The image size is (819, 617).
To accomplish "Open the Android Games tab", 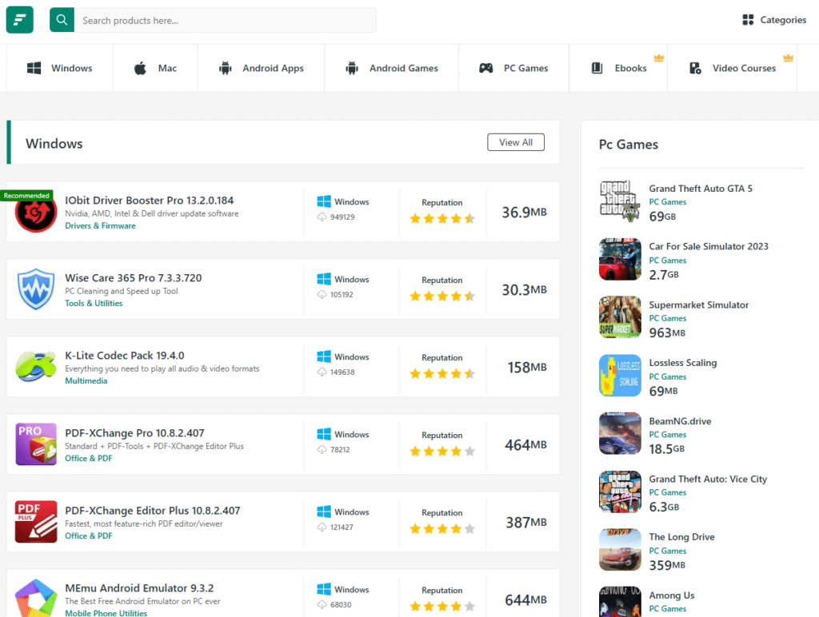I will (x=392, y=68).
